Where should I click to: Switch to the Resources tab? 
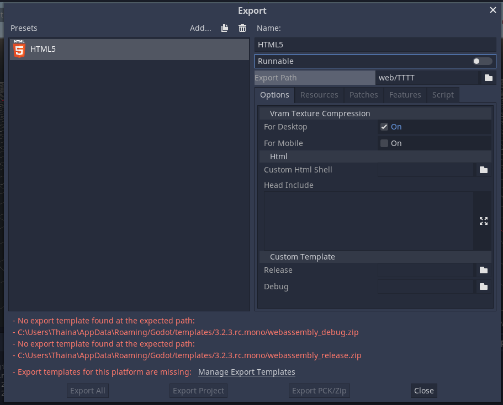tap(319, 95)
